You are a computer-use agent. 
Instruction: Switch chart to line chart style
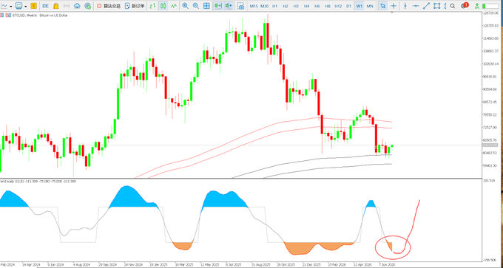[174, 6]
